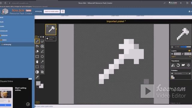Click the Transform align center icon
This screenshot has height=108, width=192.
[x=188, y=65]
